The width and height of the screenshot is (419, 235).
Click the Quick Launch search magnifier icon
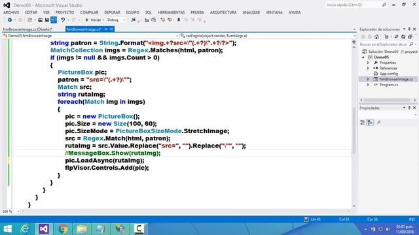384,5
